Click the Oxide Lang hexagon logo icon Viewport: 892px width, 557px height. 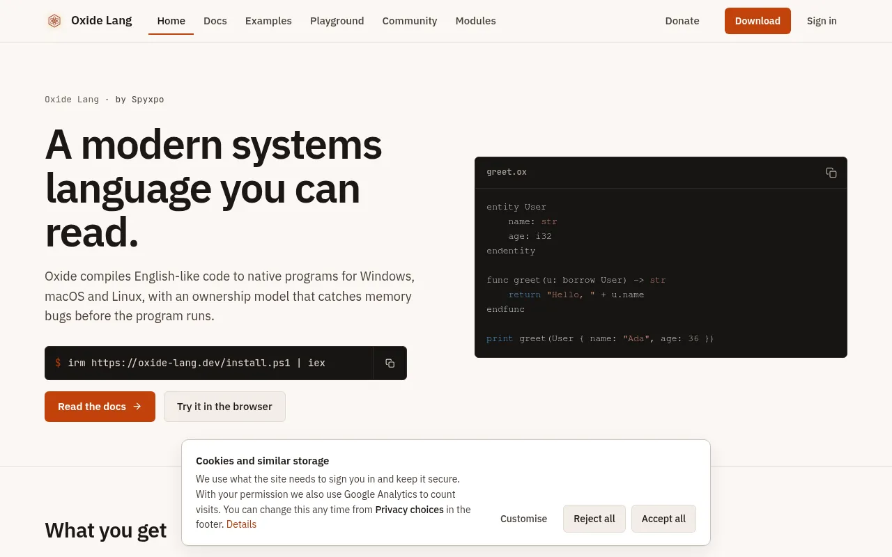tap(54, 21)
